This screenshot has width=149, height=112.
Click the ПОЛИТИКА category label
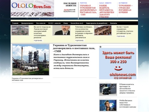coord(83,3)
